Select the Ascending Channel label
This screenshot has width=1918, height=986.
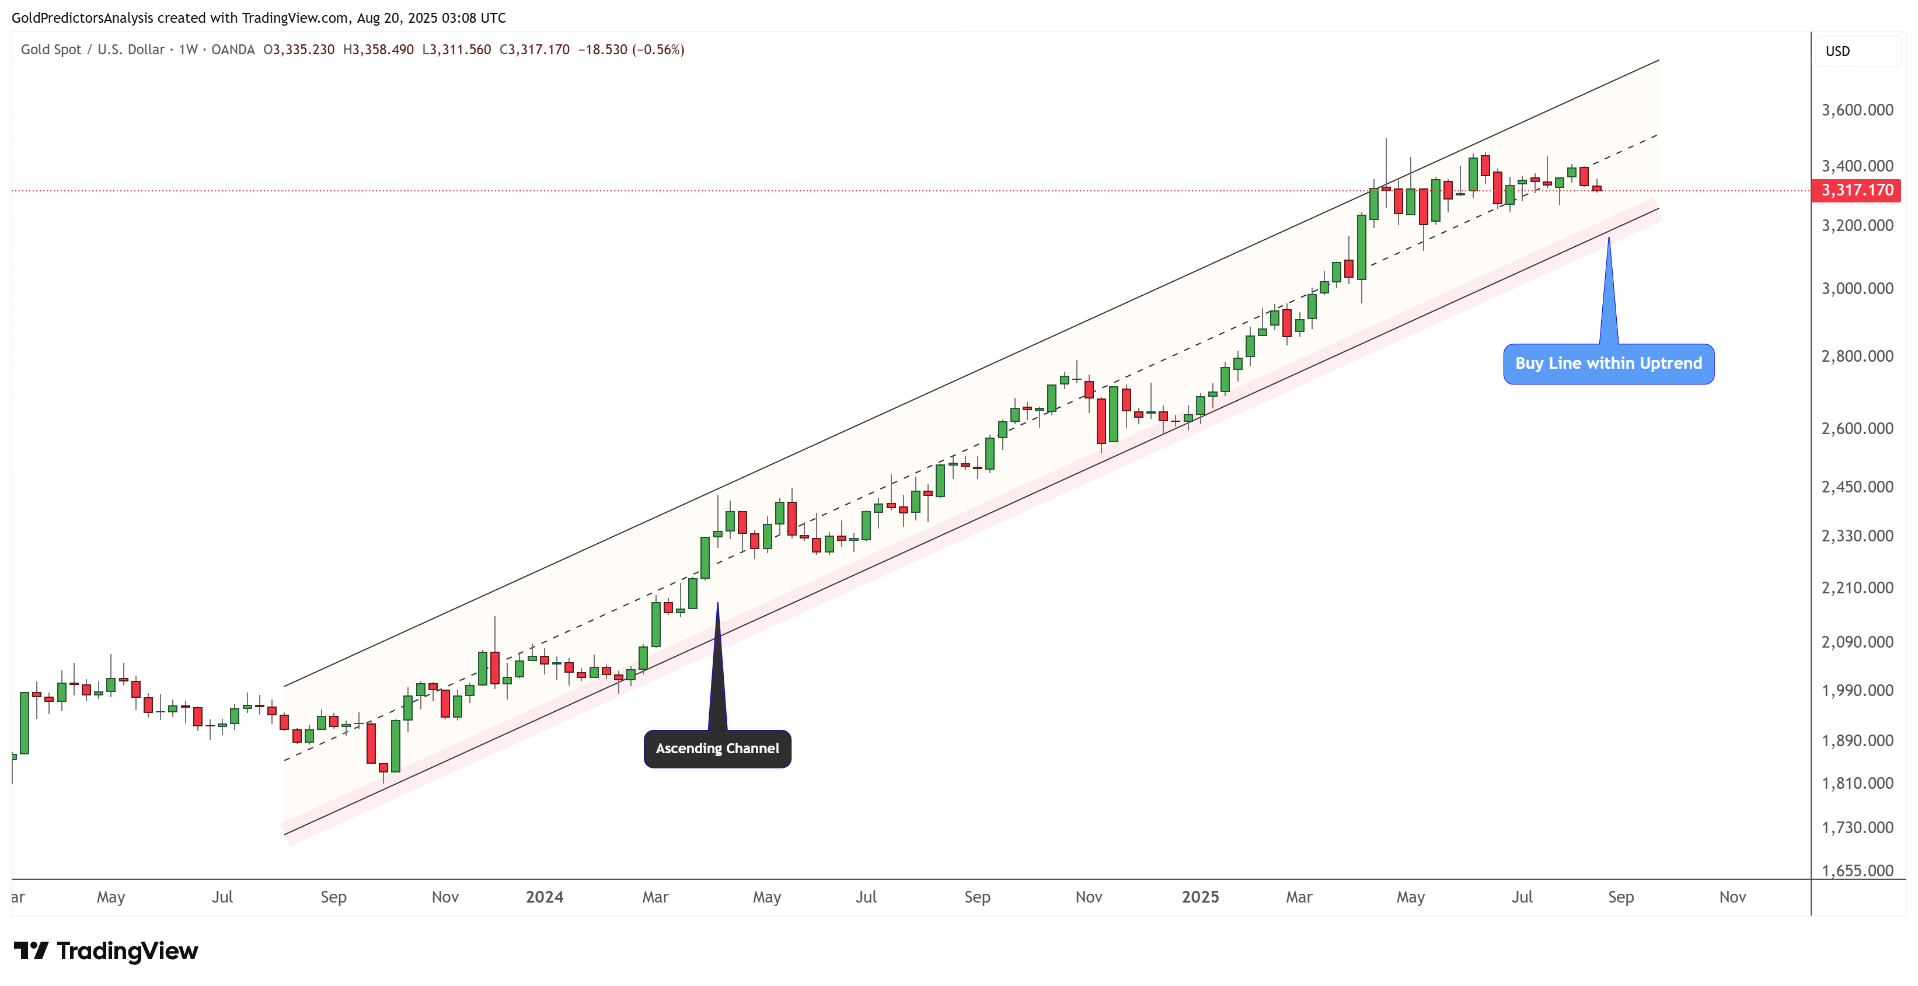pyautogui.click(x=717, y=749)
